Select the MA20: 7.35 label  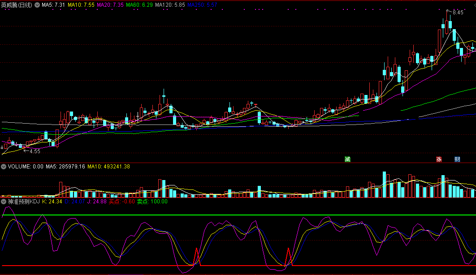[x=110, y=5]
